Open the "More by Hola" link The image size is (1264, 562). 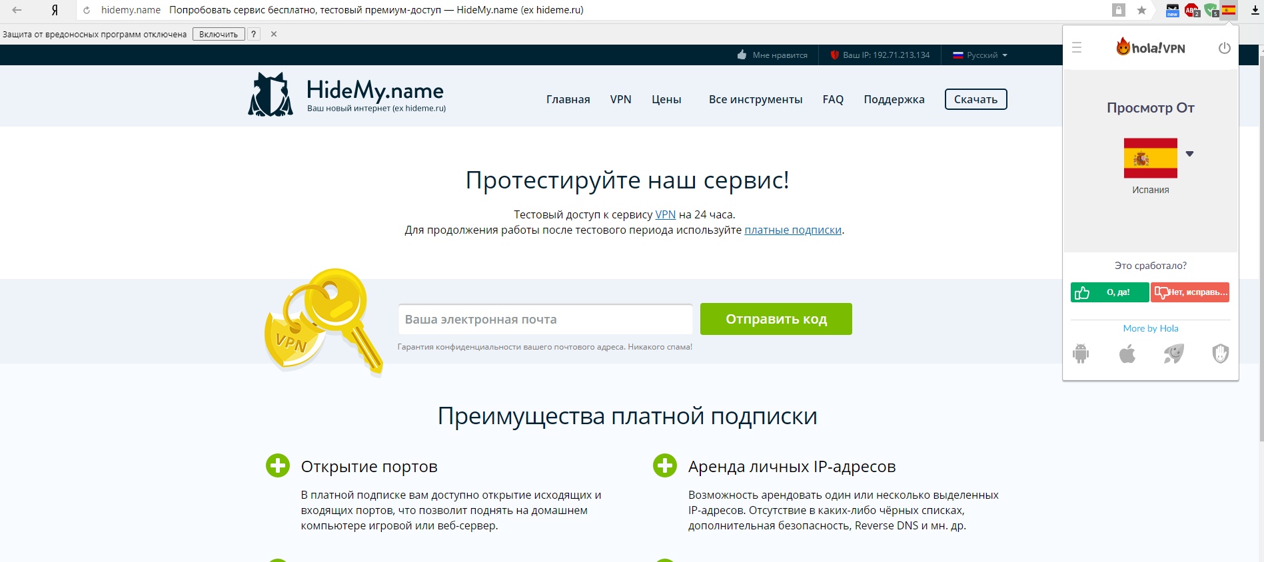coord(1151,328)
